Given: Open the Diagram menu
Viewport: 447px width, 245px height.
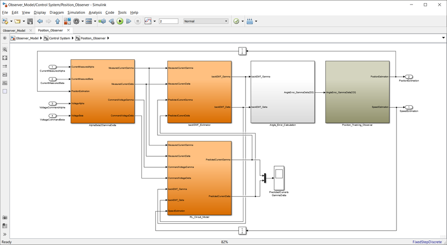Looking at the screenshot, I should pyautogui.click(x=56, y=12).
